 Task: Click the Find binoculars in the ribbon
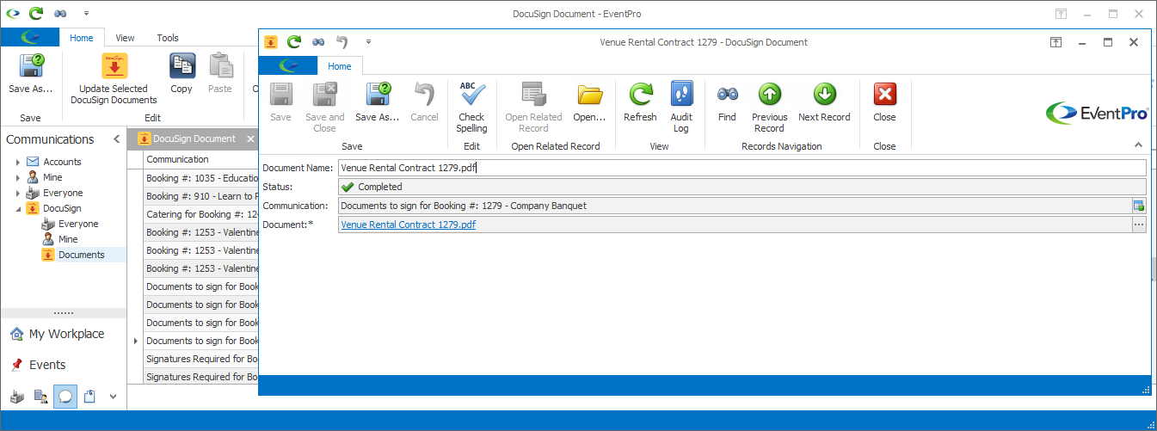pyautogui.click(x=727, y=95)
